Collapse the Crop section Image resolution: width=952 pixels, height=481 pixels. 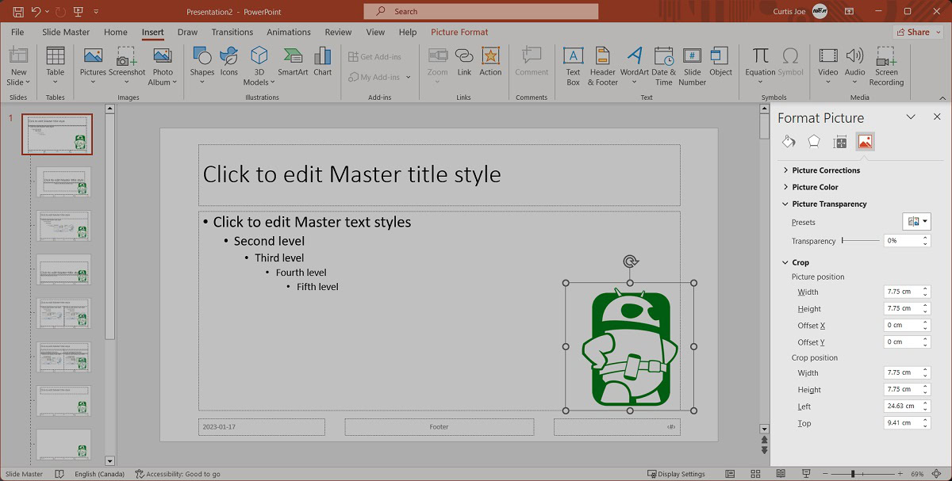point(800,262)
